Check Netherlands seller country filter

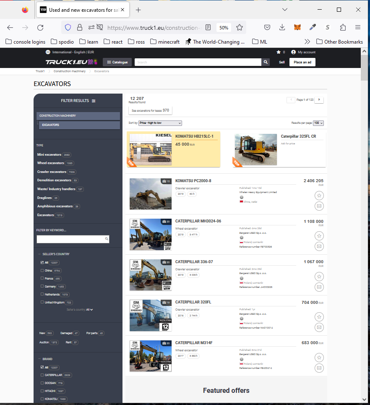42,294
